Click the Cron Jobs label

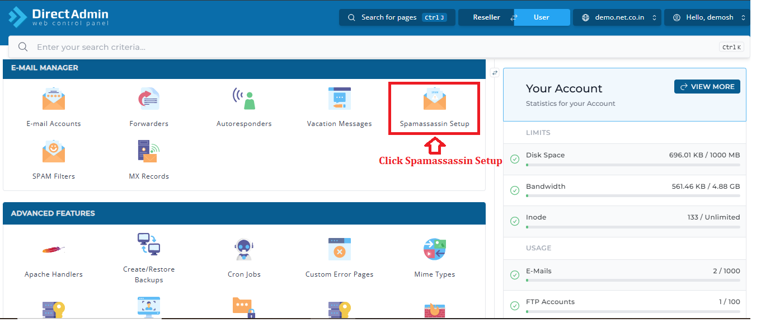click(x=244, y=274)
